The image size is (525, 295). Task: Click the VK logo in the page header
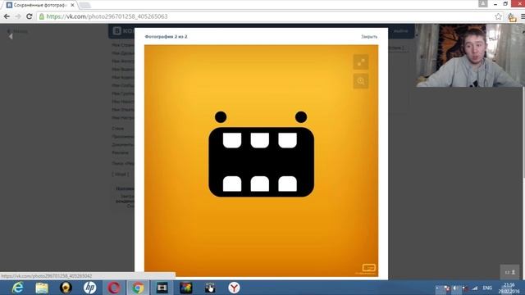[116, 31]
